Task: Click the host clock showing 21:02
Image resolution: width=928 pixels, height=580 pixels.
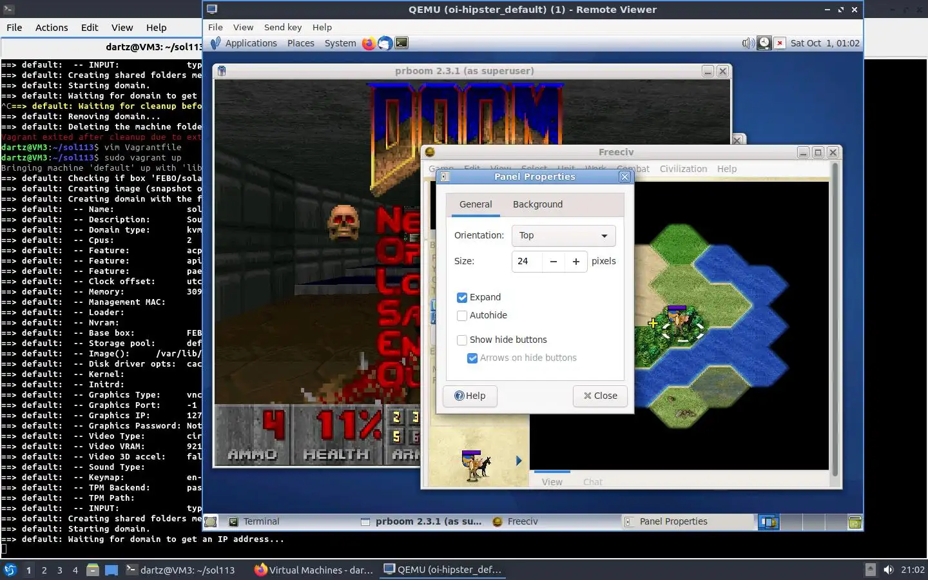Action: click(913, 570)
